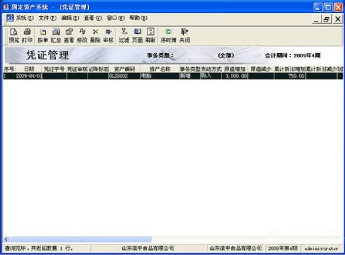345x255 pixels.
Task: Click the K3 application icon in menu bar
Action: [x=10, y=18]
